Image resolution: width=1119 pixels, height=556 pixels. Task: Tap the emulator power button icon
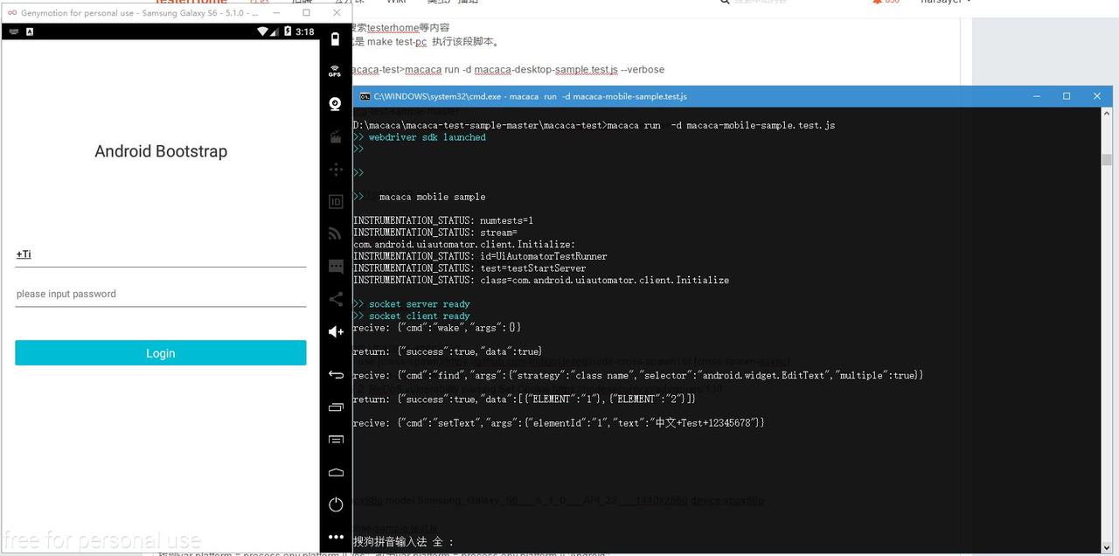pyautogui.click(x=336, y=504)
